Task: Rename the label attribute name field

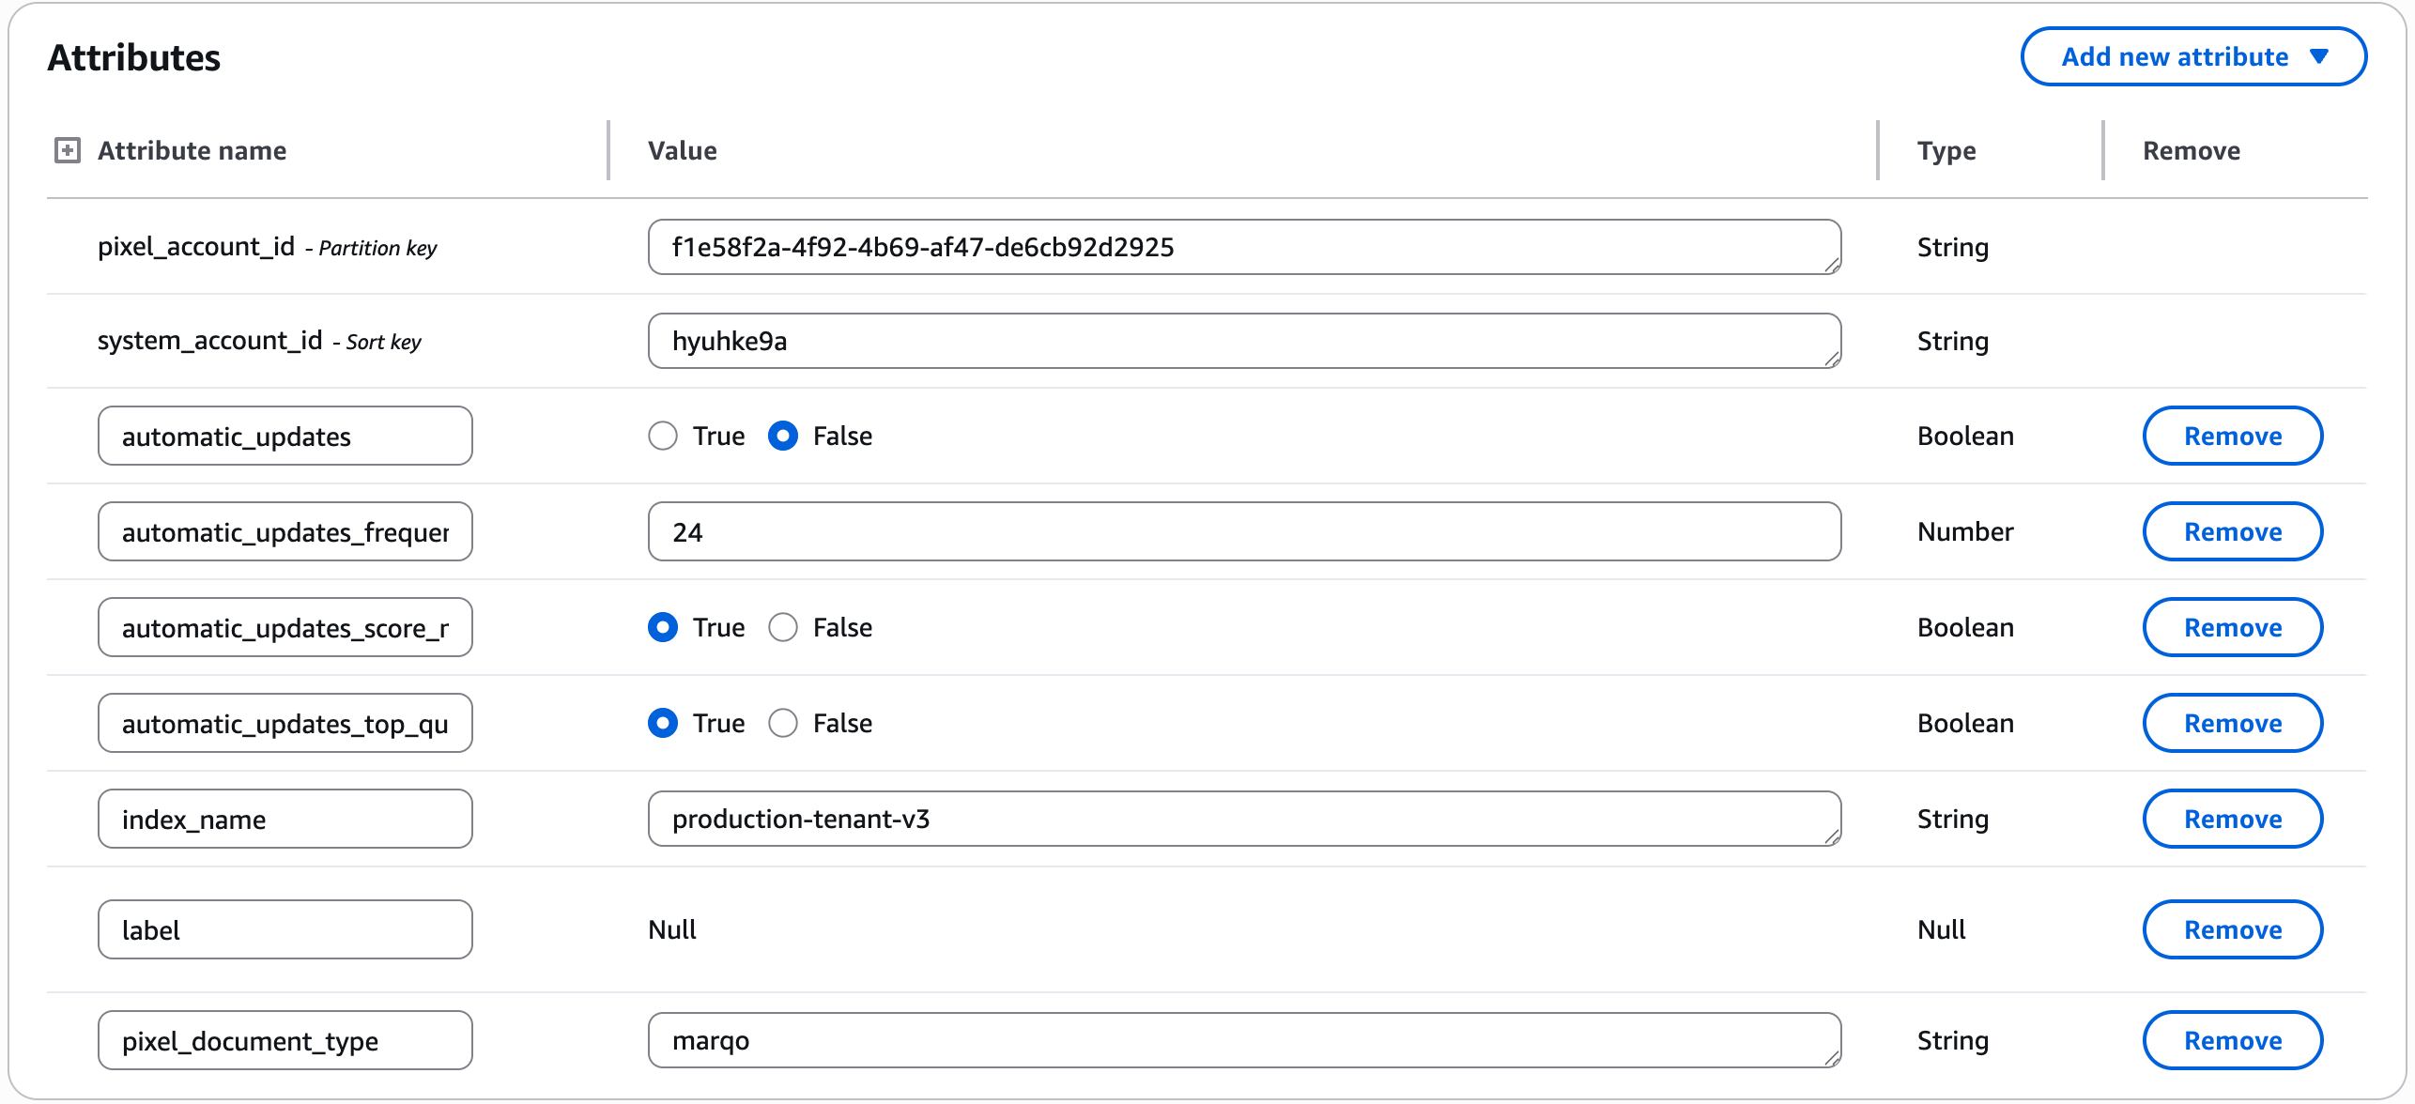Action: [x=285, y=930]
